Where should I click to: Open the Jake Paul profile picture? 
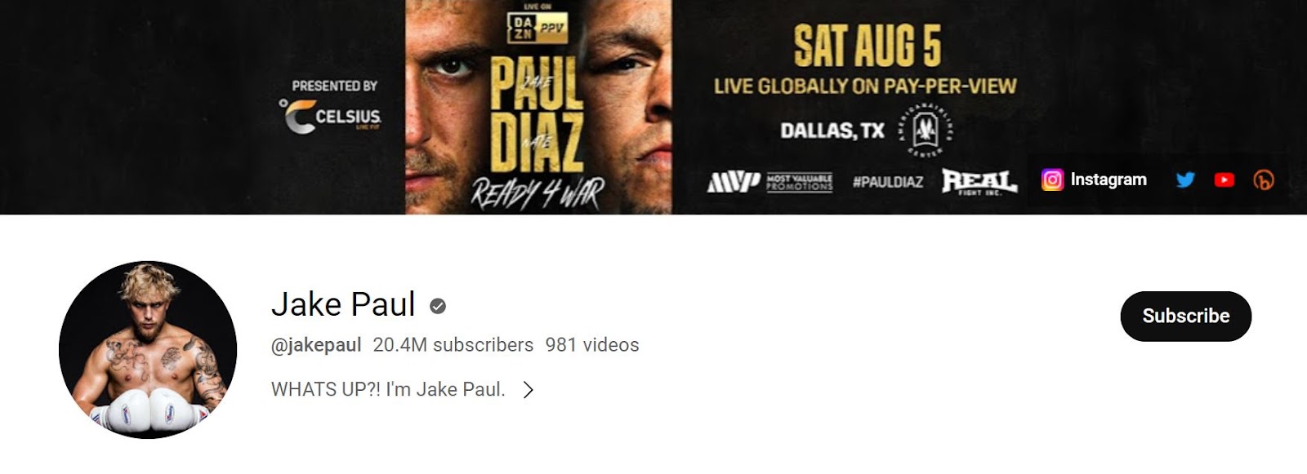pyautogui.click(x=148, y=350)
